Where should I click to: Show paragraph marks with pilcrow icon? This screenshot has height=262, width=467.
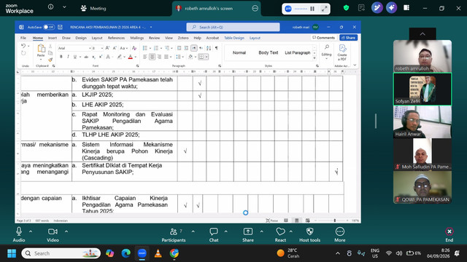tap(217, 48)
